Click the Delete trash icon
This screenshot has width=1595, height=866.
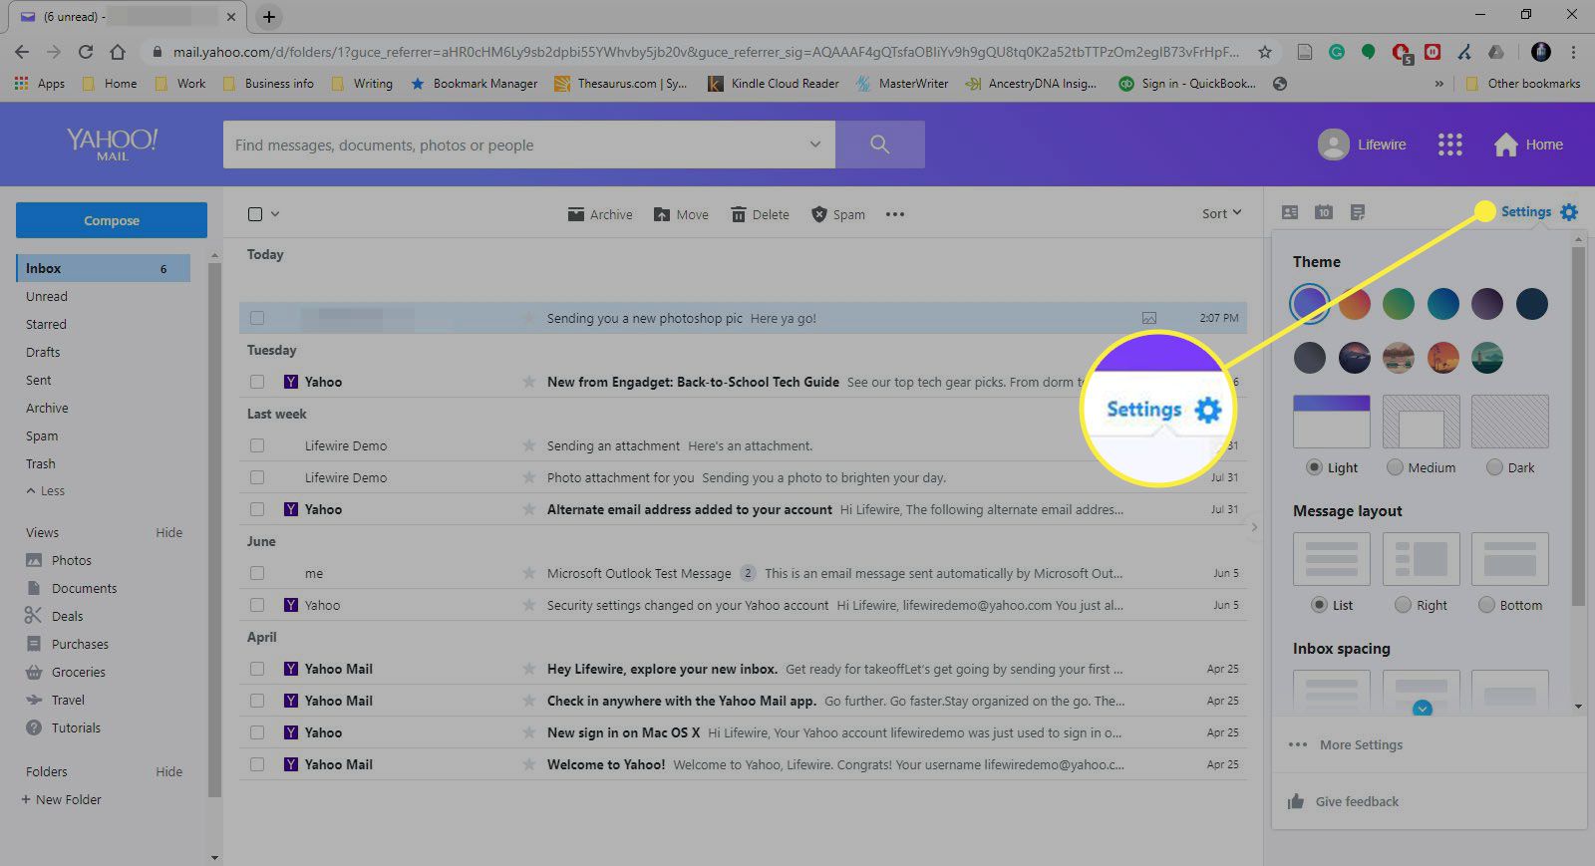[x=739, y=214]
